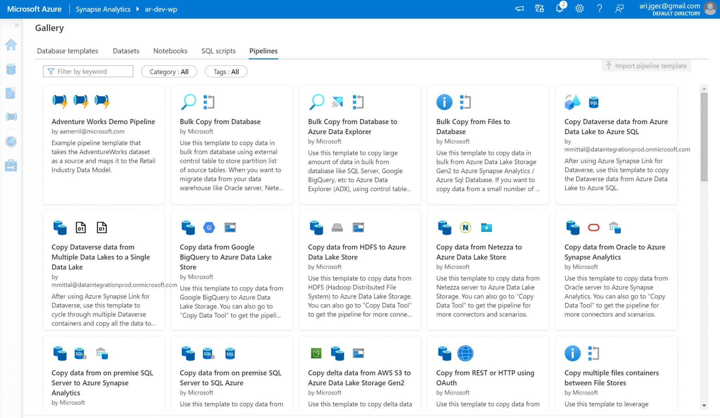The image size is (720, 418).
Task: Select the Bulk Copy from Database template
Action: pos(220,122)
